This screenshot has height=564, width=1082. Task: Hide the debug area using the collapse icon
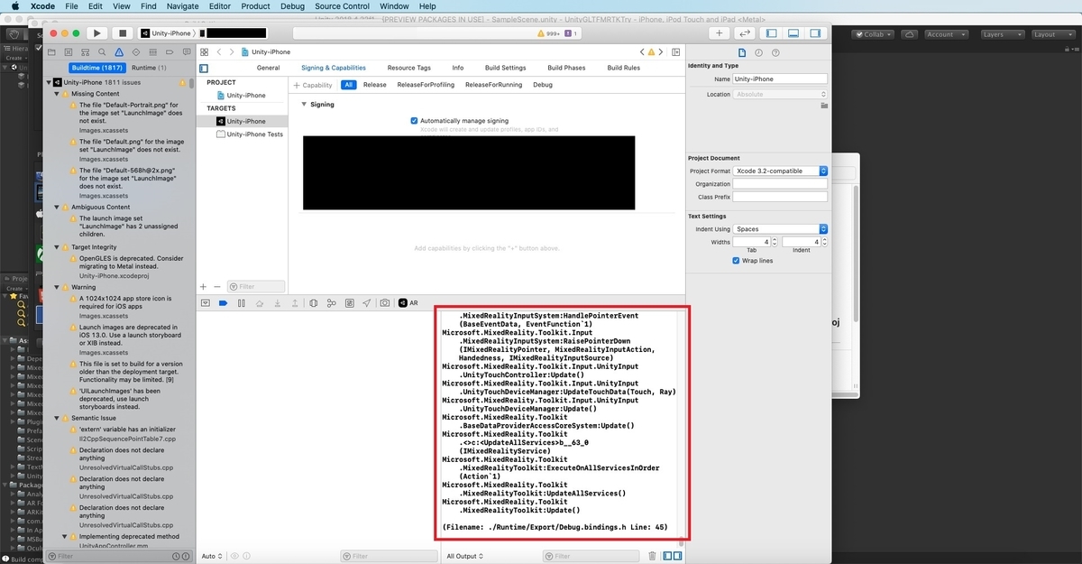(206, 303)
